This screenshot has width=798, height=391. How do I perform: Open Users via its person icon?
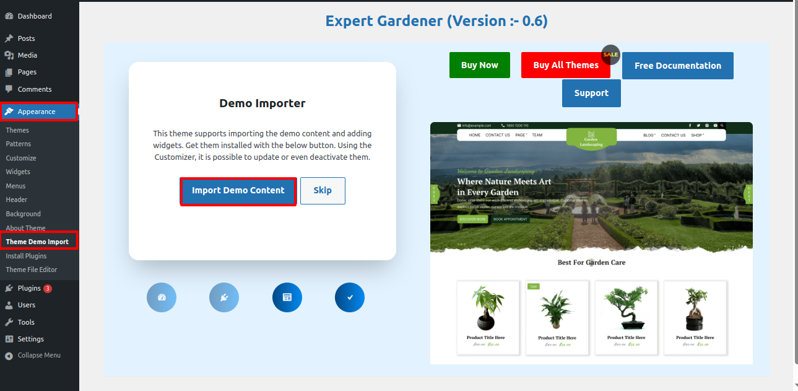point(9,305)
